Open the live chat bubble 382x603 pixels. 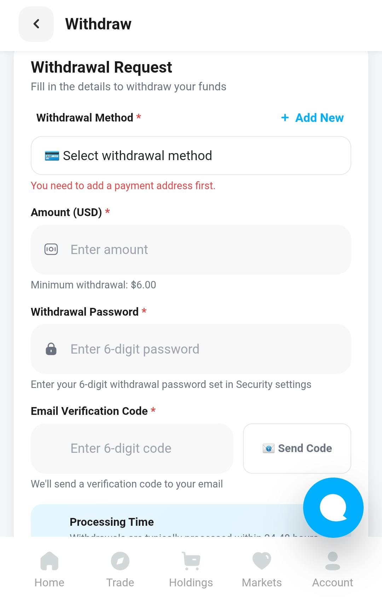coord(333,507)
